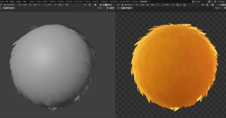Choose extend selection mode in gray sphere viewport
The image size is (226, 118).
click(x=7, y=8)
